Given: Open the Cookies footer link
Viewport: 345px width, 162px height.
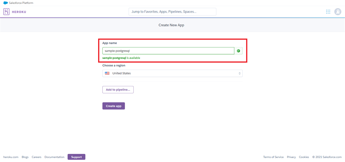Looking at the screenshot, I should click(x=304, y=157).
